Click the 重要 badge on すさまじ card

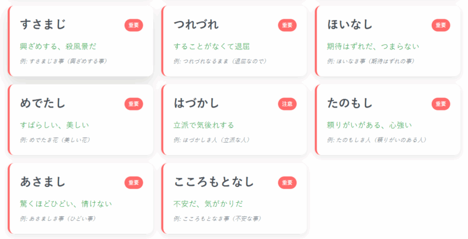pyautogui.click(x=133, y=25)
